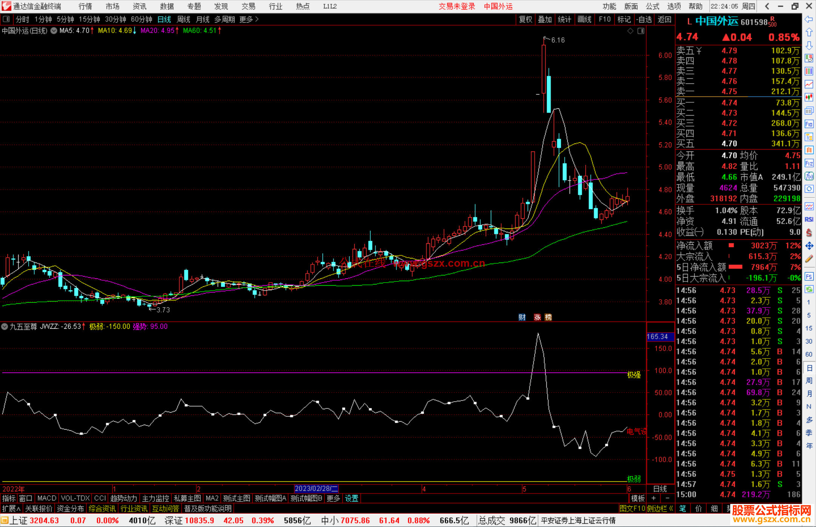Viewport: 816px width, 527px height.
Task: Click the back arrow icon in right sidebar
Action: 809,19
